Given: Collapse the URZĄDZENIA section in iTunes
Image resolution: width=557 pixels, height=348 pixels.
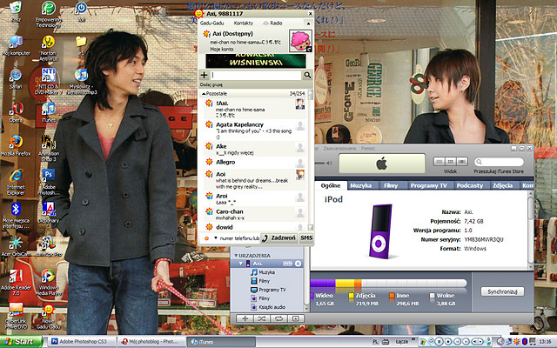Looking at the screenshot, I should click(x=236, y=256).
